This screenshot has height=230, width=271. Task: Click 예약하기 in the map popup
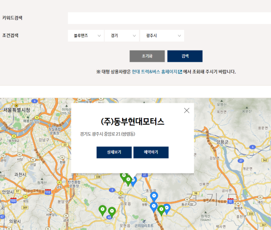point(151,152)
